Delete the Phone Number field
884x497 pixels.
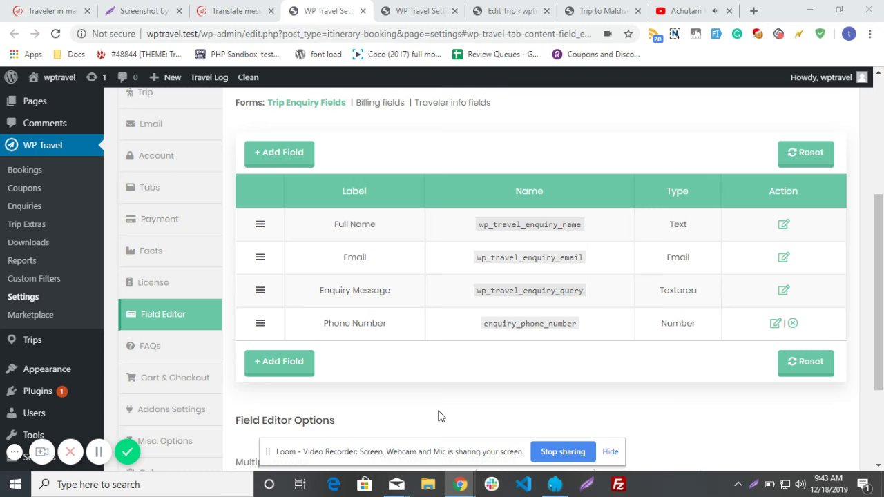pos(793,323)
